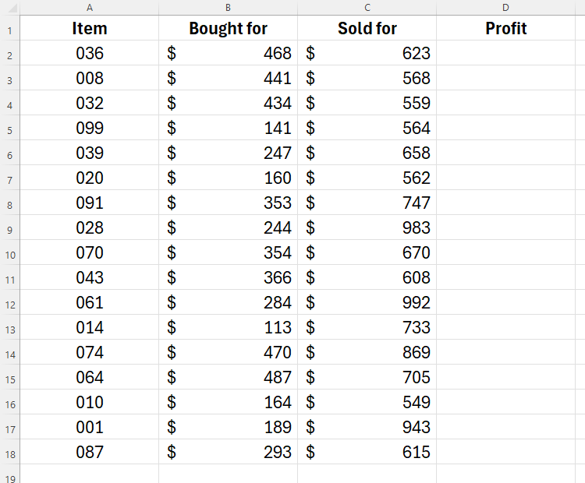Select column B header
The image size is (585, 483).
pyautogui.click(x=228, y=8)
